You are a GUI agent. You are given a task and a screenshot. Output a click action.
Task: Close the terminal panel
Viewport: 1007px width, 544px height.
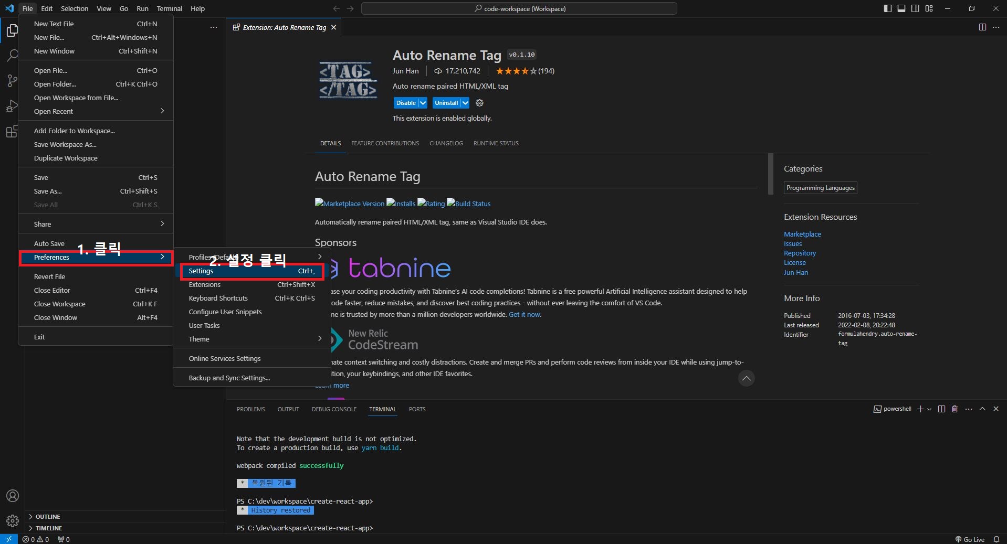coord(996,409)
